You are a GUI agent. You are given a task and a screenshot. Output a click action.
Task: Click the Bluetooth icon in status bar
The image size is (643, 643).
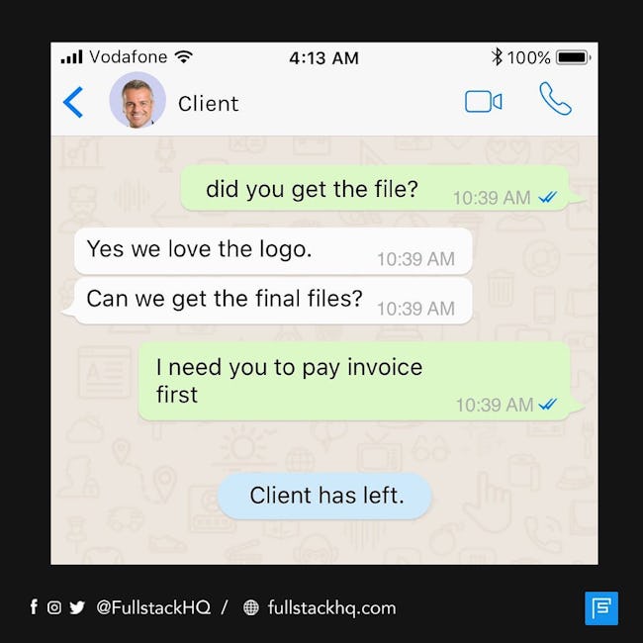[x=497, y=57]
